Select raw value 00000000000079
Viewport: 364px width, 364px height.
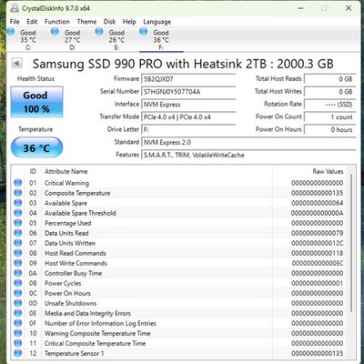coord(318,233)
